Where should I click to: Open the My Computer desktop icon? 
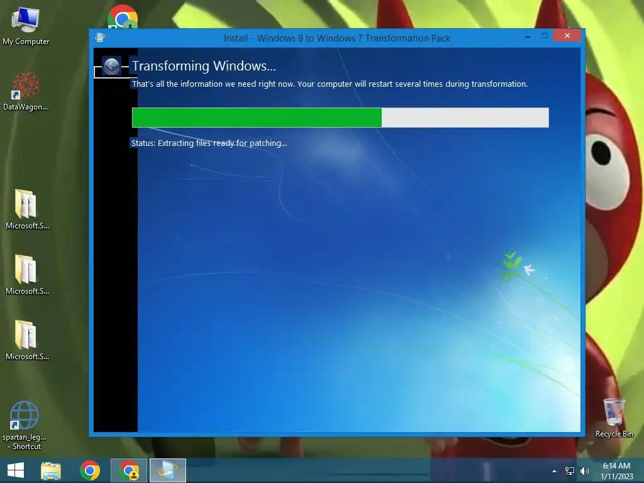click(x=25, y=26)
